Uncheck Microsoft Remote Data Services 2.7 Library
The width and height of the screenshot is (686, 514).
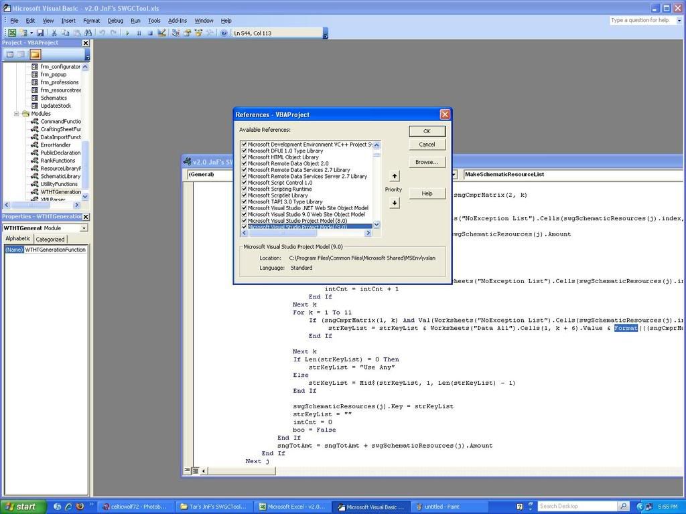pos(245,169)
